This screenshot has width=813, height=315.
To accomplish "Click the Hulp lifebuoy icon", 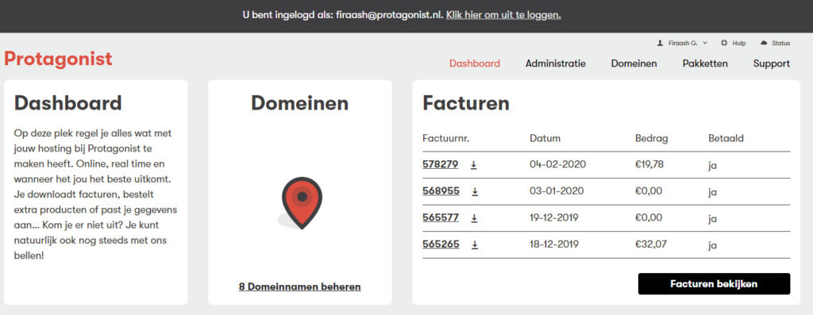I will [724, 43].
